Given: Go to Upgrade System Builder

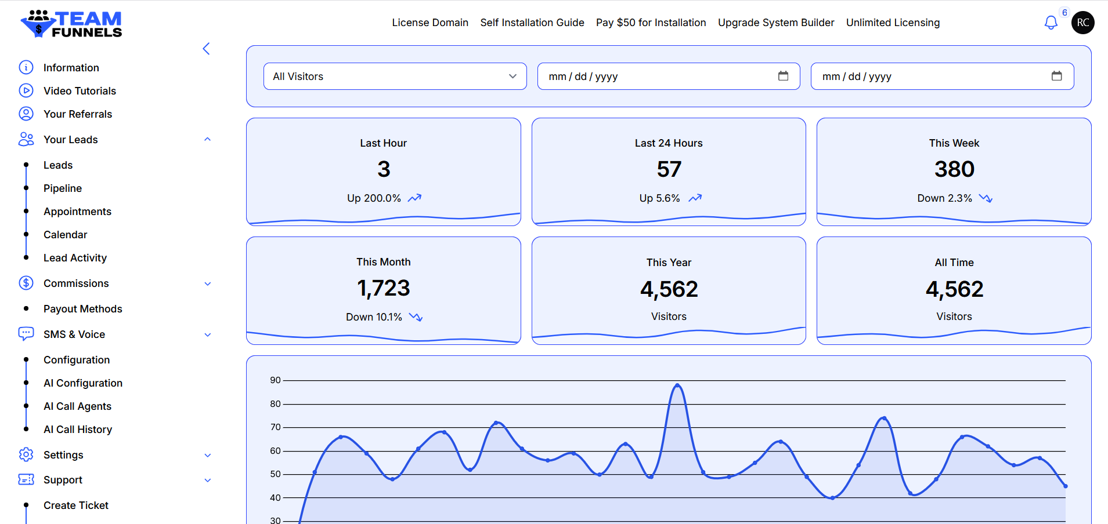Looking at the screenshot, I should (776, 23).
